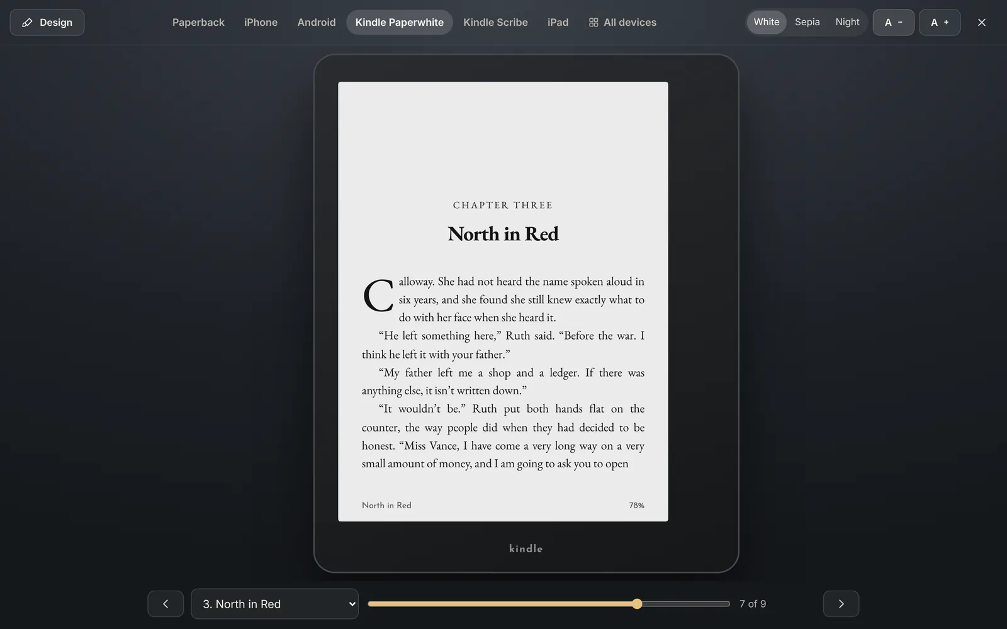1007x629 pixels.
Task: Select Night reading theme
Action: pyautogui.click(x=847, y=22)
